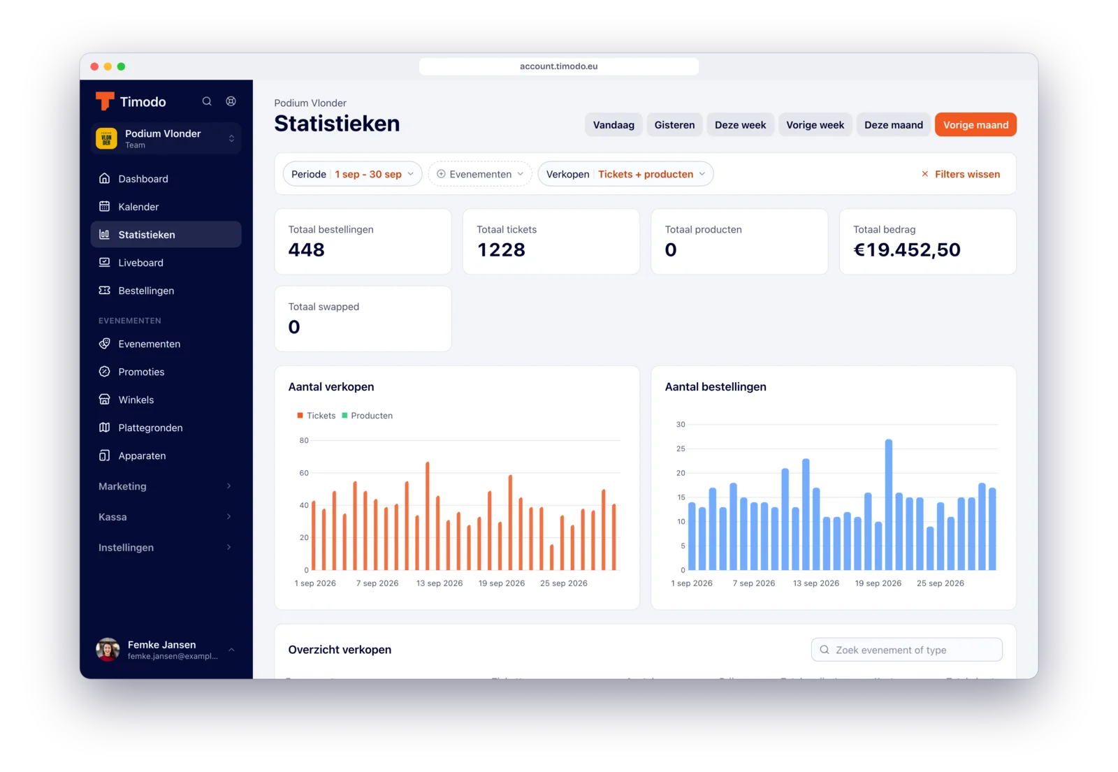This screenshot has height=772, width=1118.
Task: Click the Timodo logo icon
Action: click(105, 101)
